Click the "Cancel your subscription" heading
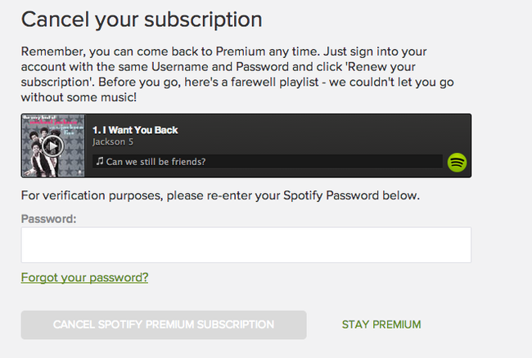 click(142, 19)
